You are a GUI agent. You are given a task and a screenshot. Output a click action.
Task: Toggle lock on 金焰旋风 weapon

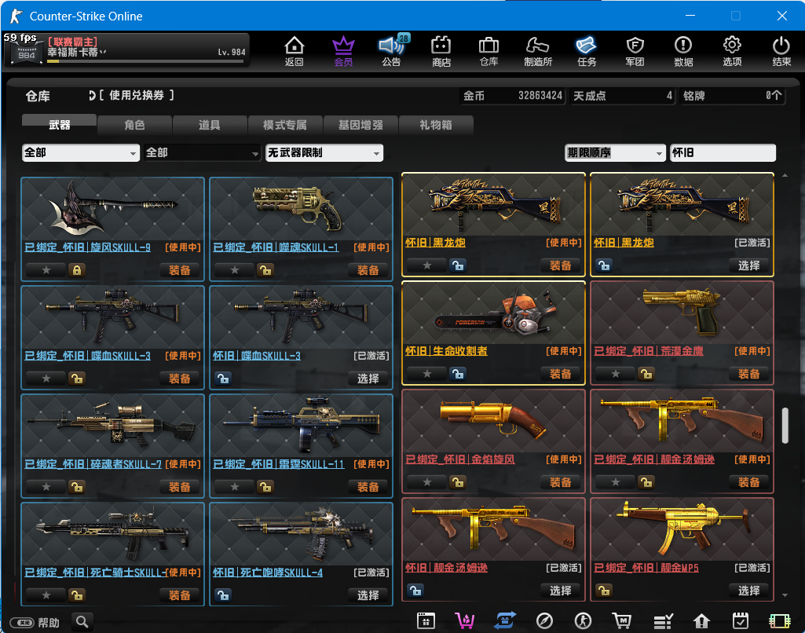tap(458, 482)
